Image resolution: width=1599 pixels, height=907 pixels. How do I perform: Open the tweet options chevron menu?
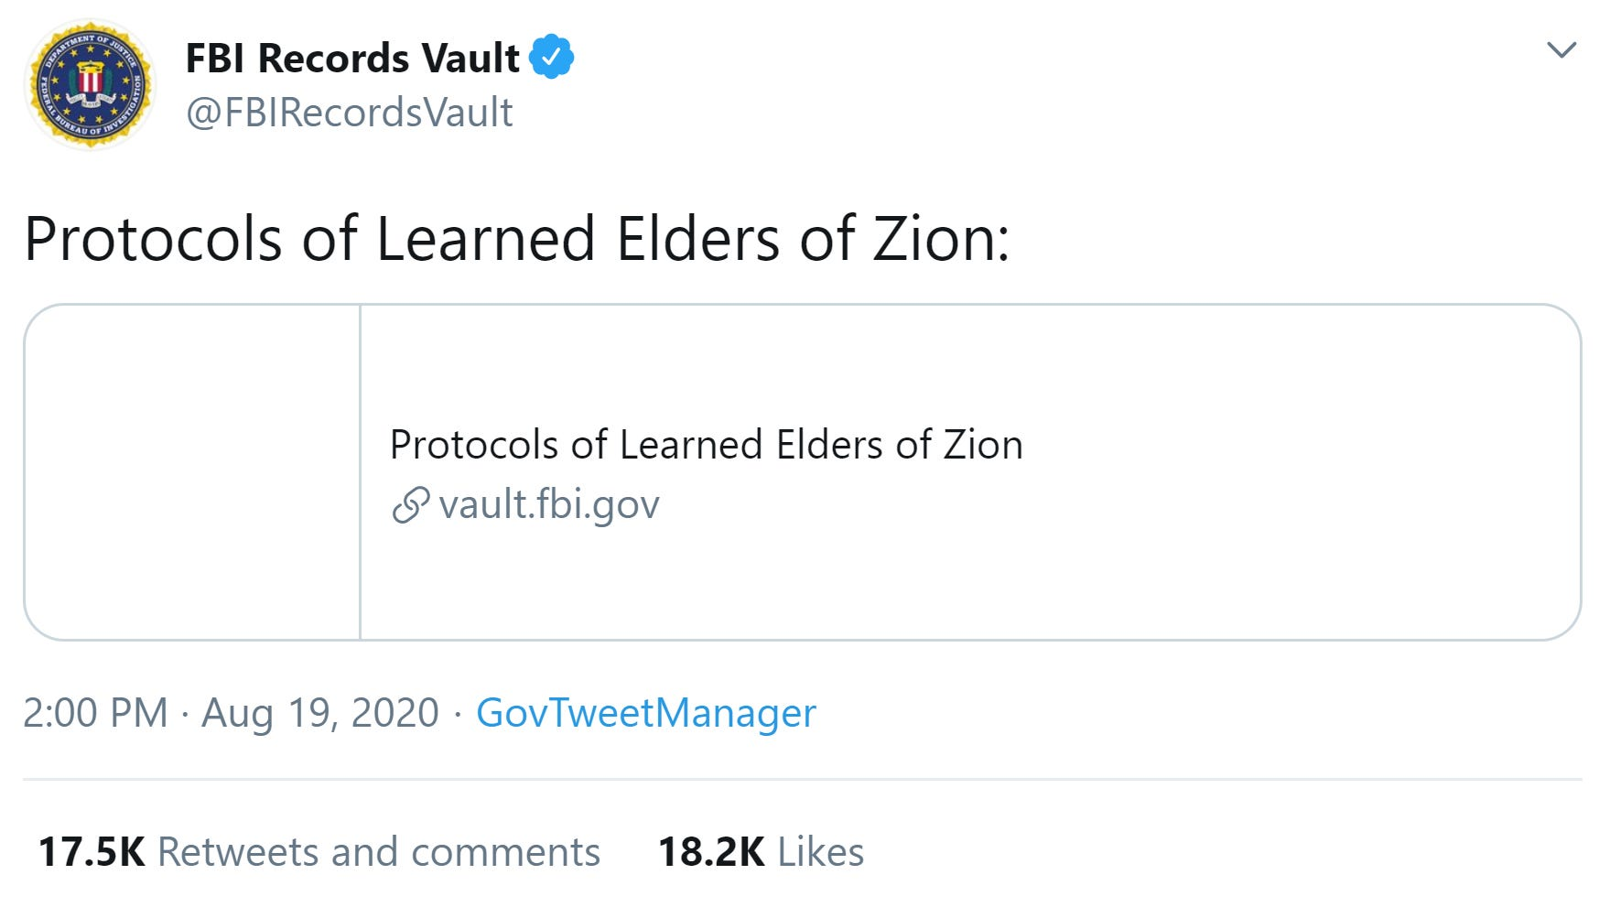[x=1561, y=49]
